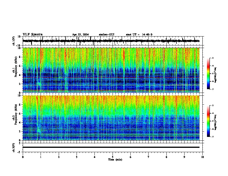Click time axis tick label "4"
The image size is (228, 176).
tap(95, 157)
